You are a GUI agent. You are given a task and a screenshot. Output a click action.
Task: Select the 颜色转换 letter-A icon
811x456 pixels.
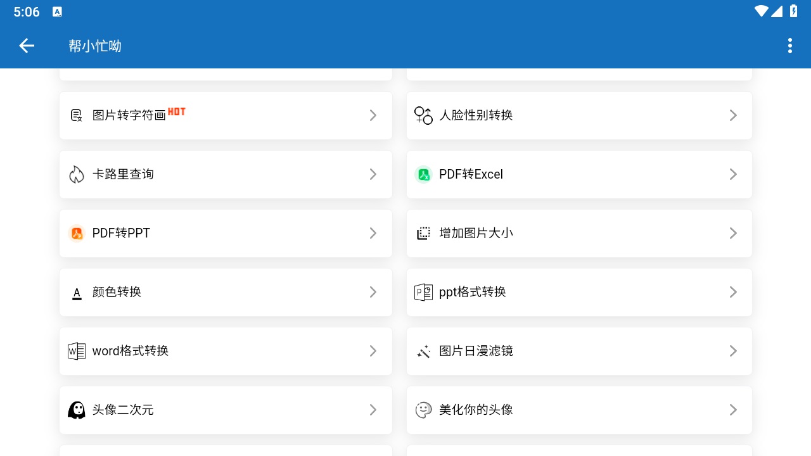pyautogui.click(x=76, y=292)
